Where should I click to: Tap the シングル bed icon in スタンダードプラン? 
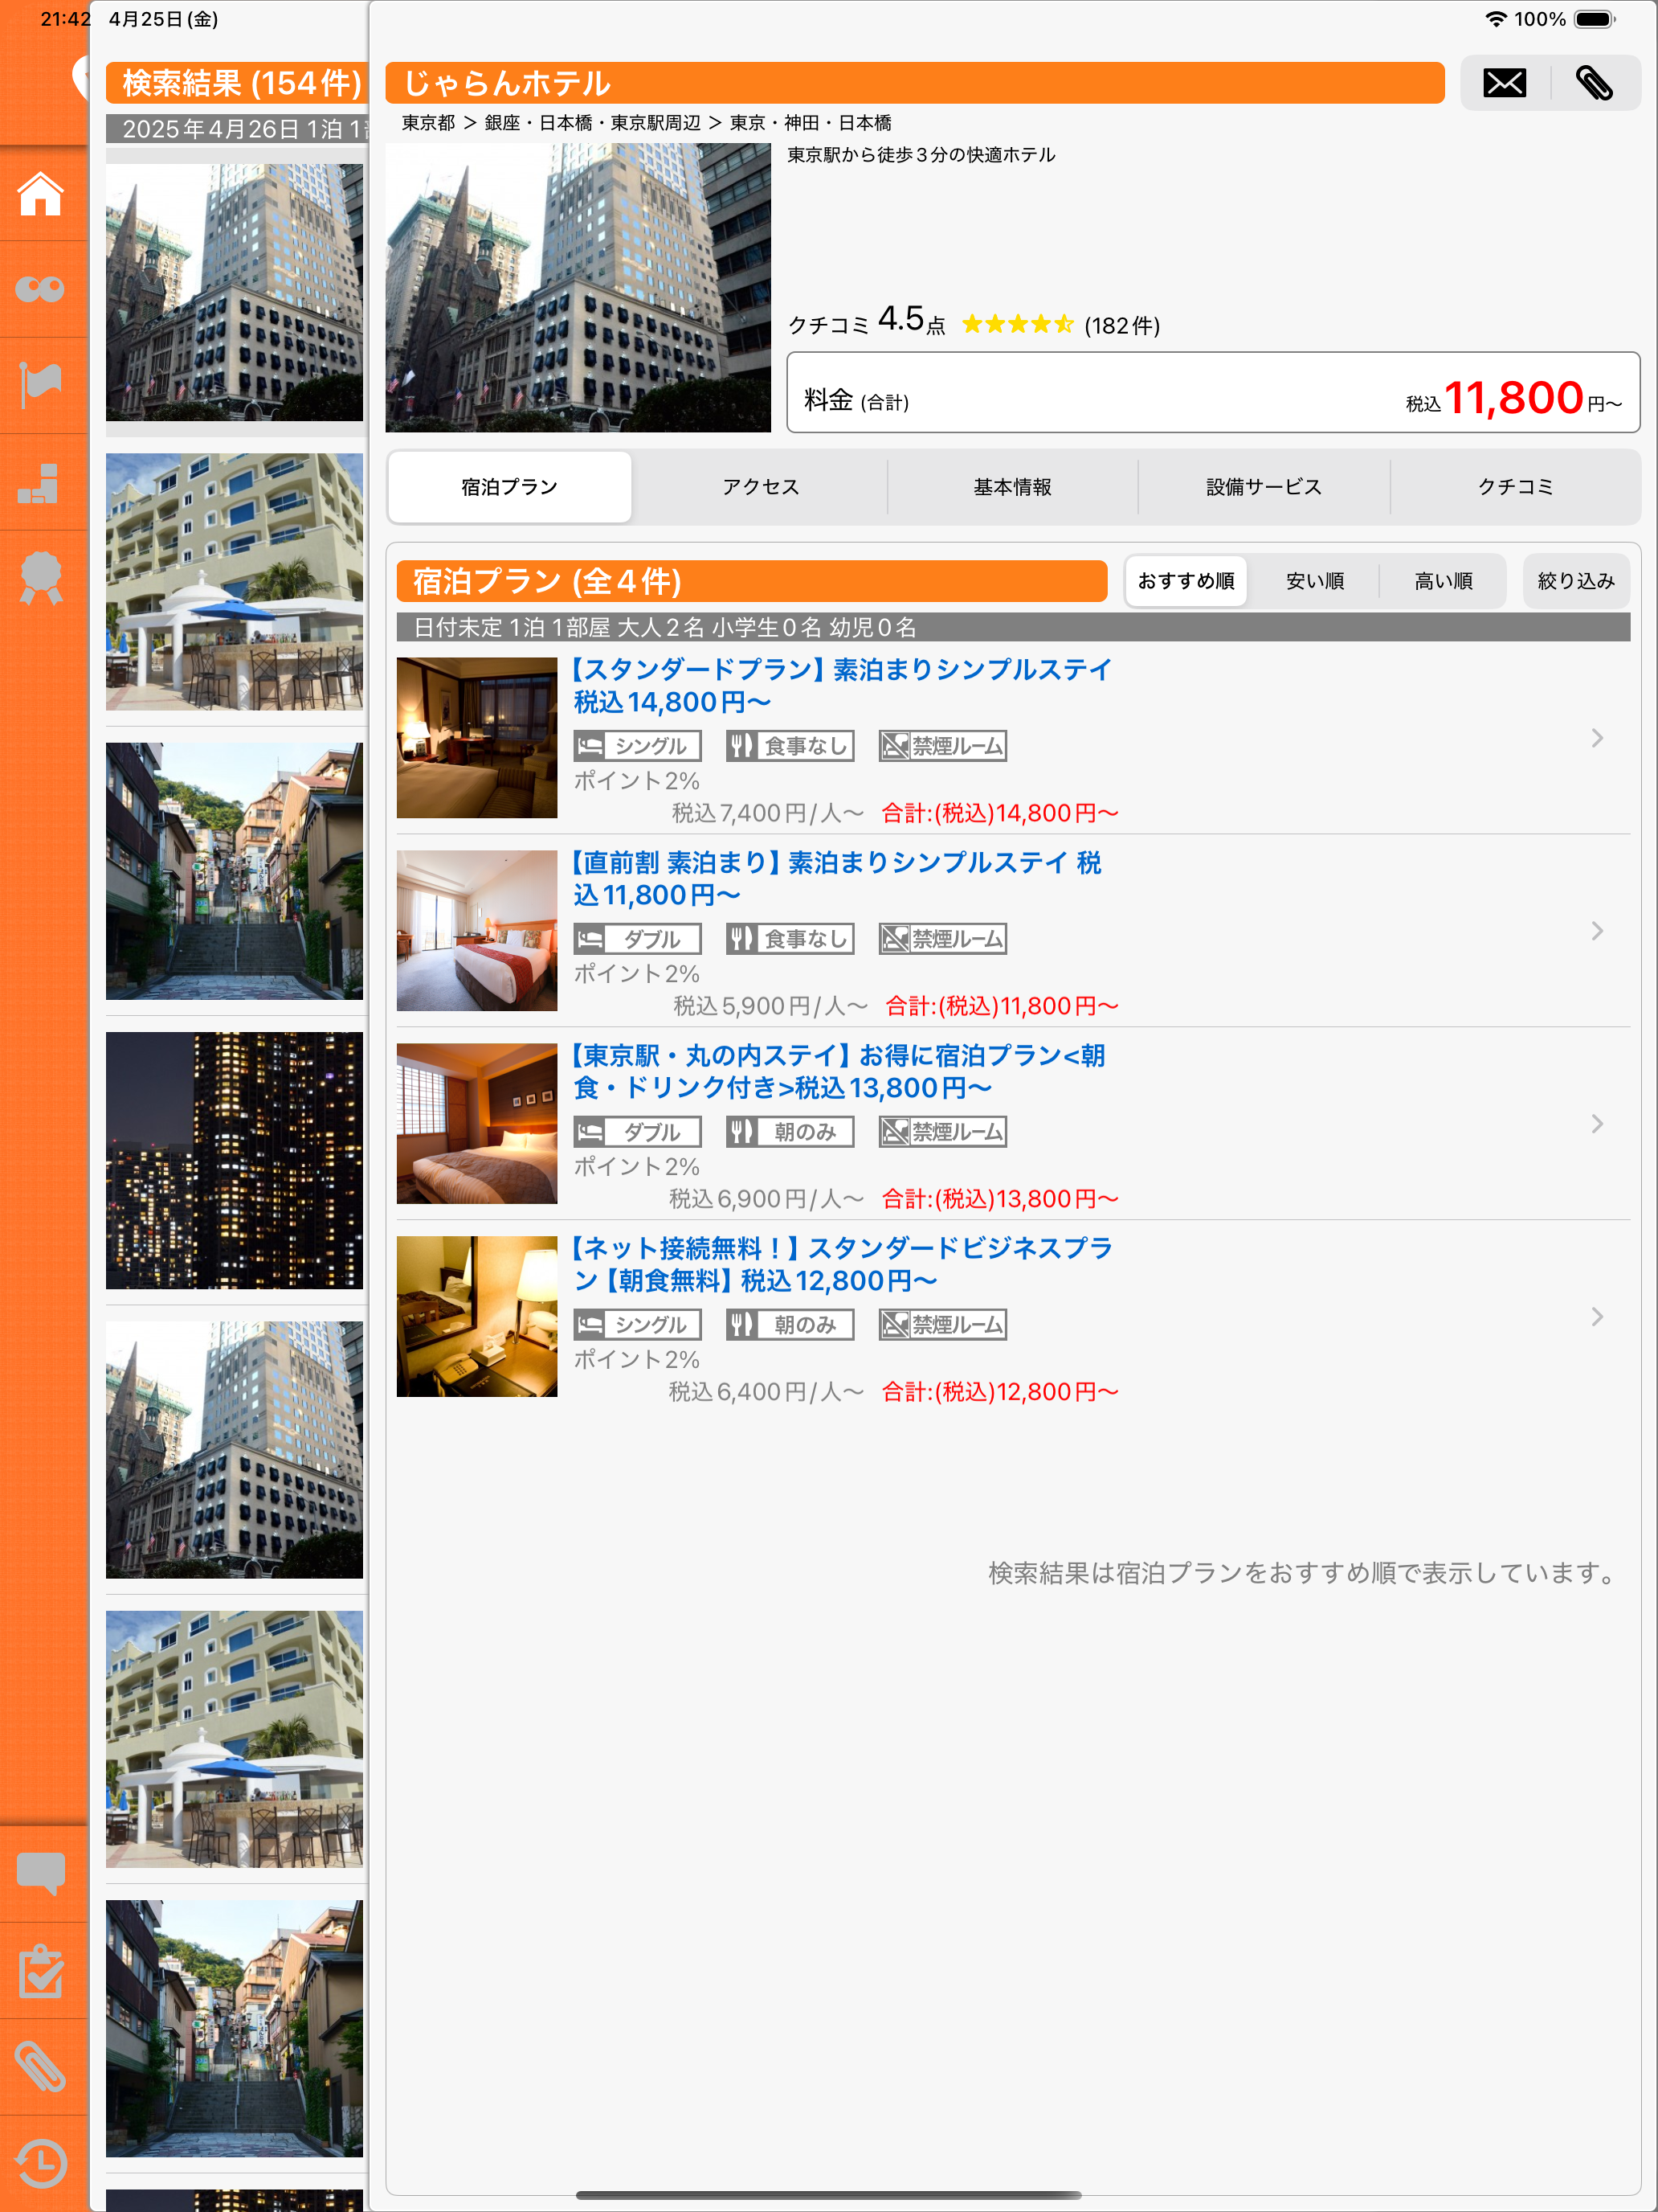637,746
